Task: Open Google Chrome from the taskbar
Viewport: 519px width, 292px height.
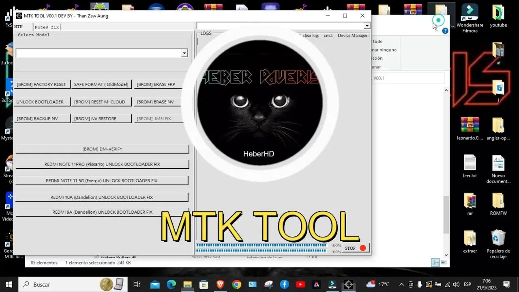Action: [x=236, y=284]
